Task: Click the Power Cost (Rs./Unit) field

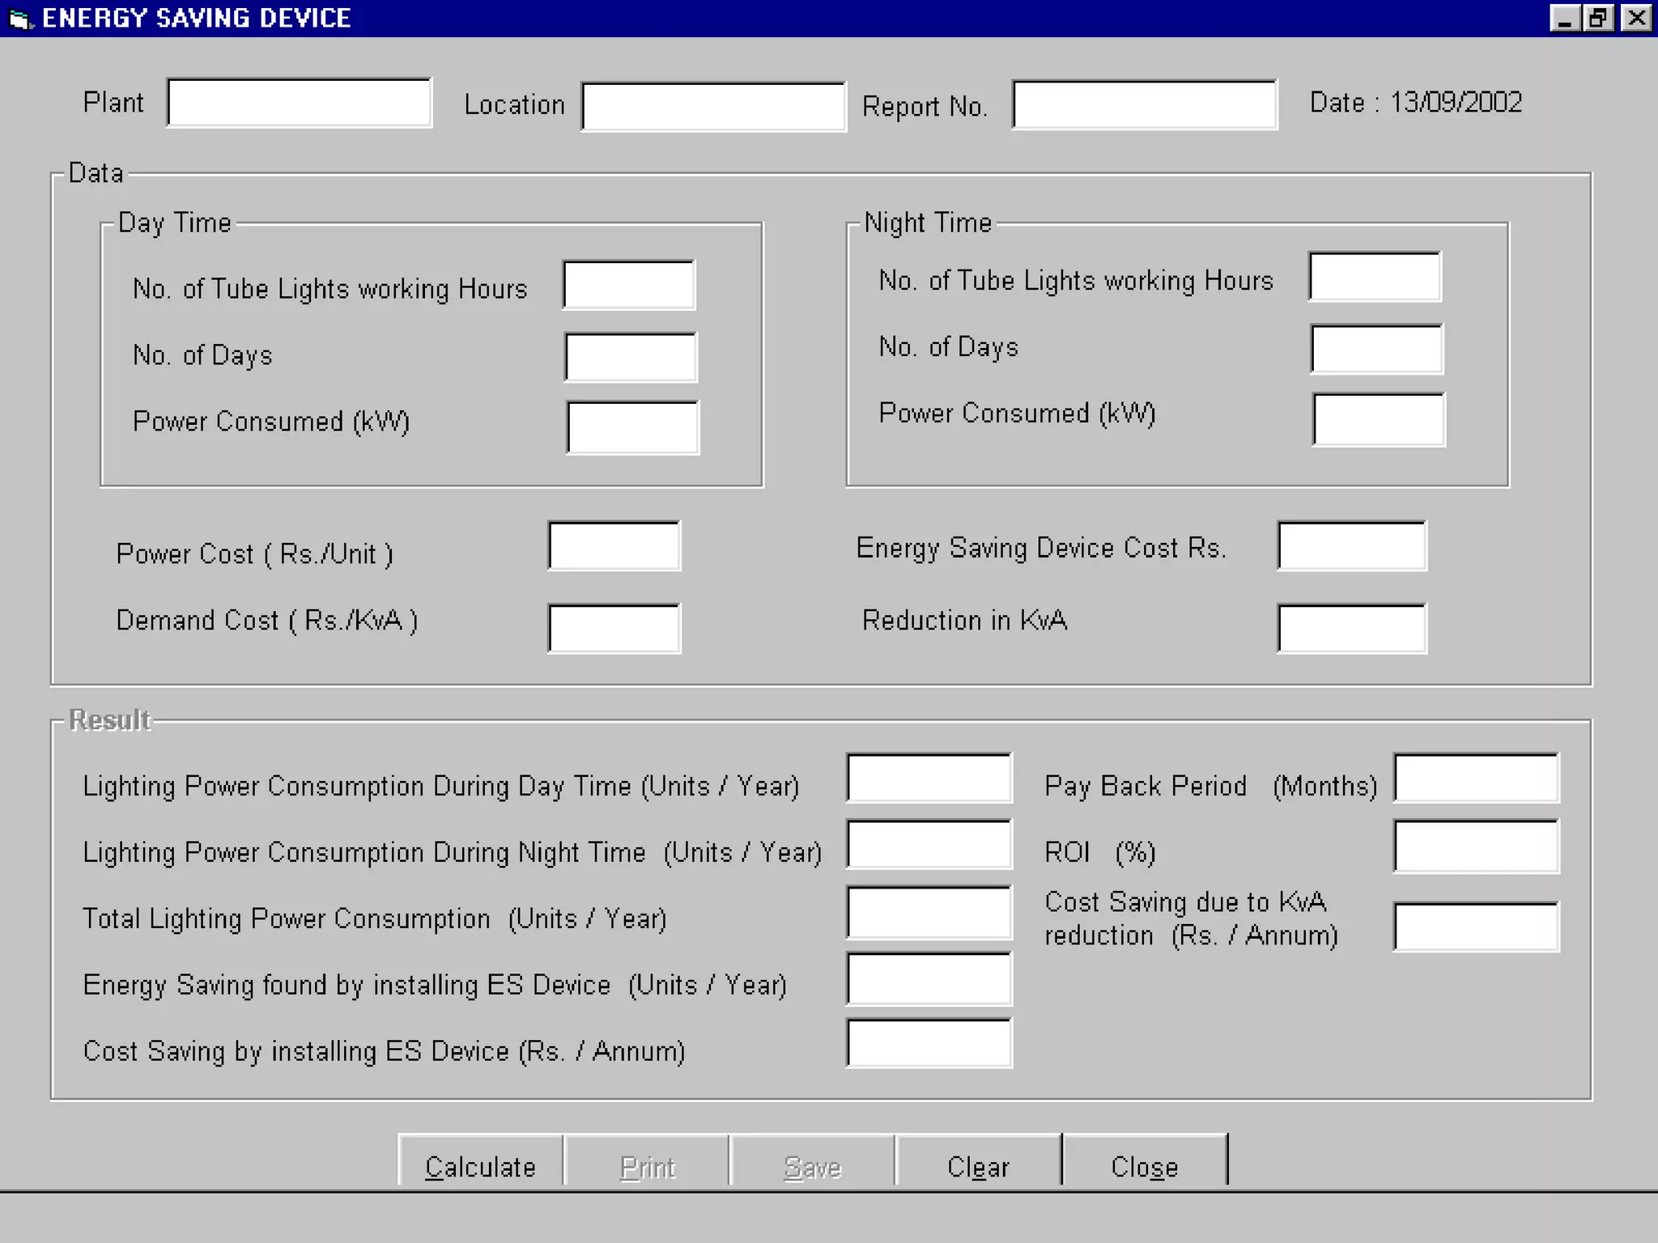Action: point(614,546)
